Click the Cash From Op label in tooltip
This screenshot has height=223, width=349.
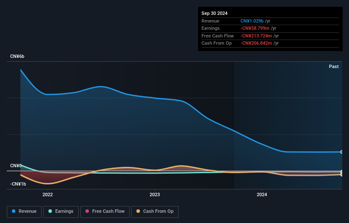click(216, 43)
